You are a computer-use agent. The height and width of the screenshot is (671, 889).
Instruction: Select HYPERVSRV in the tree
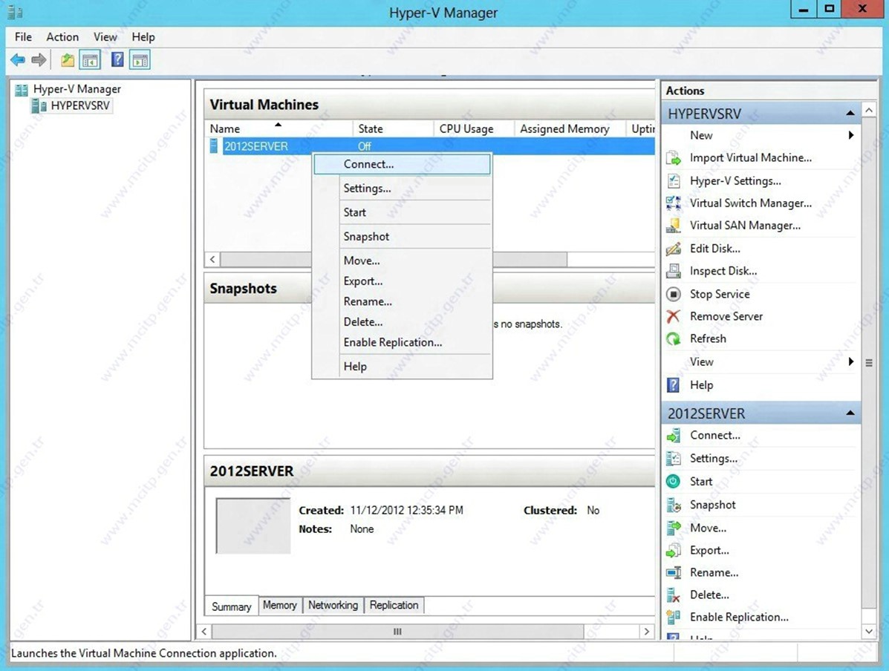tap(80, 106)
